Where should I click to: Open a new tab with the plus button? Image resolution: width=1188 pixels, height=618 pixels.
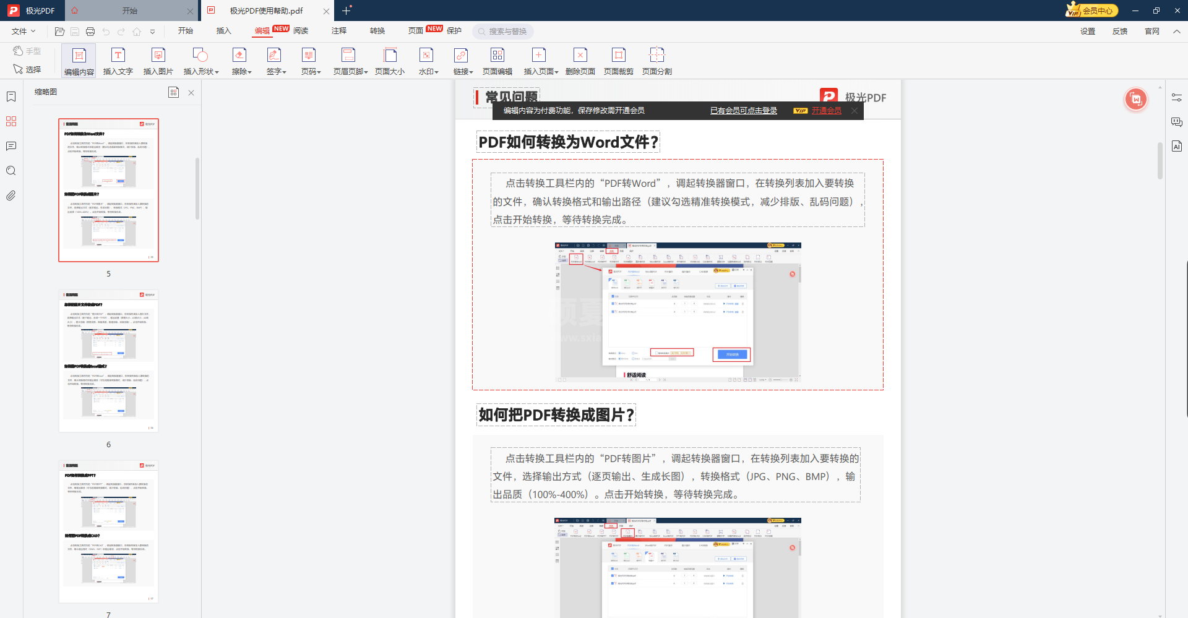[346, 11]
